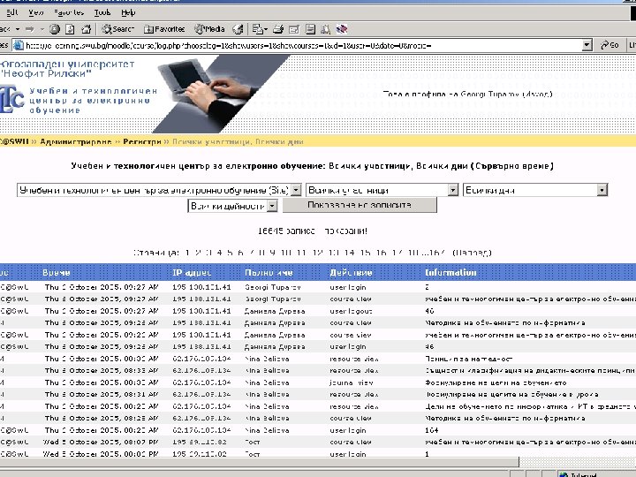
Task: Click the Stop loading icon
Action: click(x=55, y=29)
